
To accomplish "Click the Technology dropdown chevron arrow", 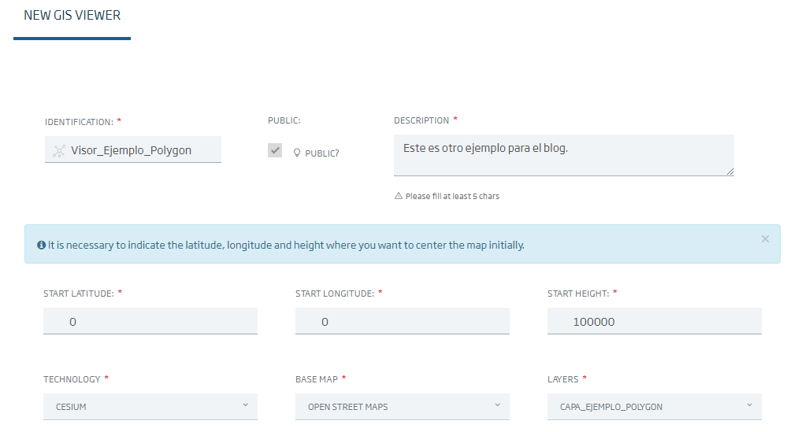I will tap(246, 405).
